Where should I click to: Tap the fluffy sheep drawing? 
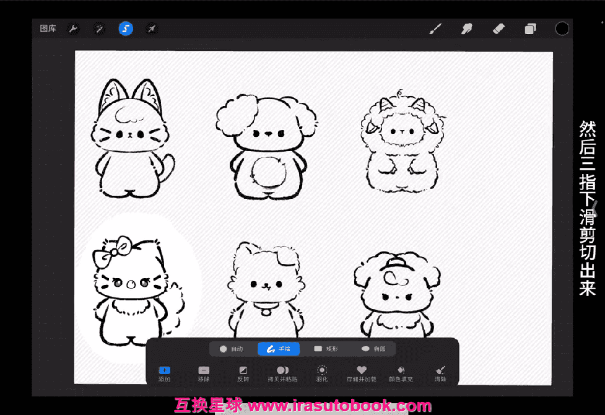pos(403,141)
